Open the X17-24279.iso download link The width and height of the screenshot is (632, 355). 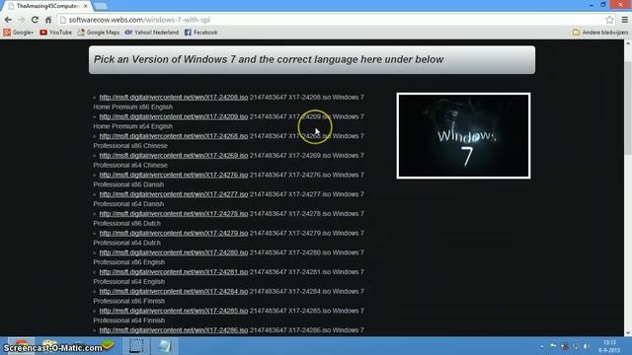click(x=174, y=233)
